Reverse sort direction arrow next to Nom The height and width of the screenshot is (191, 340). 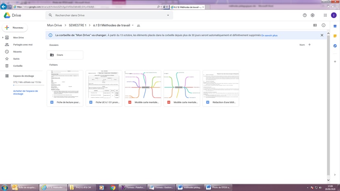[x=310, y=45]
